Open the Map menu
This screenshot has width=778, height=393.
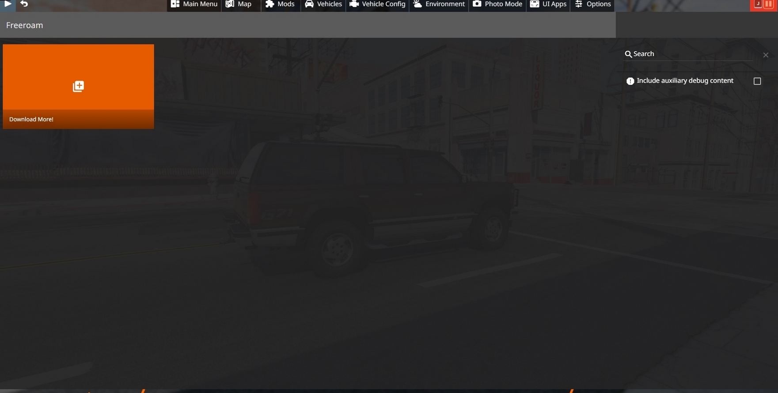[241, 4]
